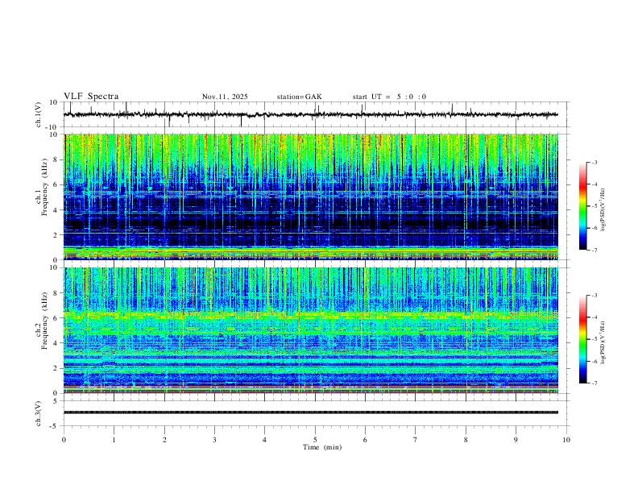Select the date text "Nov.11, 2025"
Screen dimensions: 638x493
(225, 97)
